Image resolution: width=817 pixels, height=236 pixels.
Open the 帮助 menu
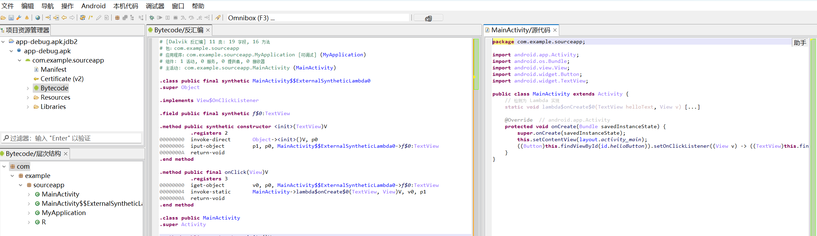click(198, 6)
